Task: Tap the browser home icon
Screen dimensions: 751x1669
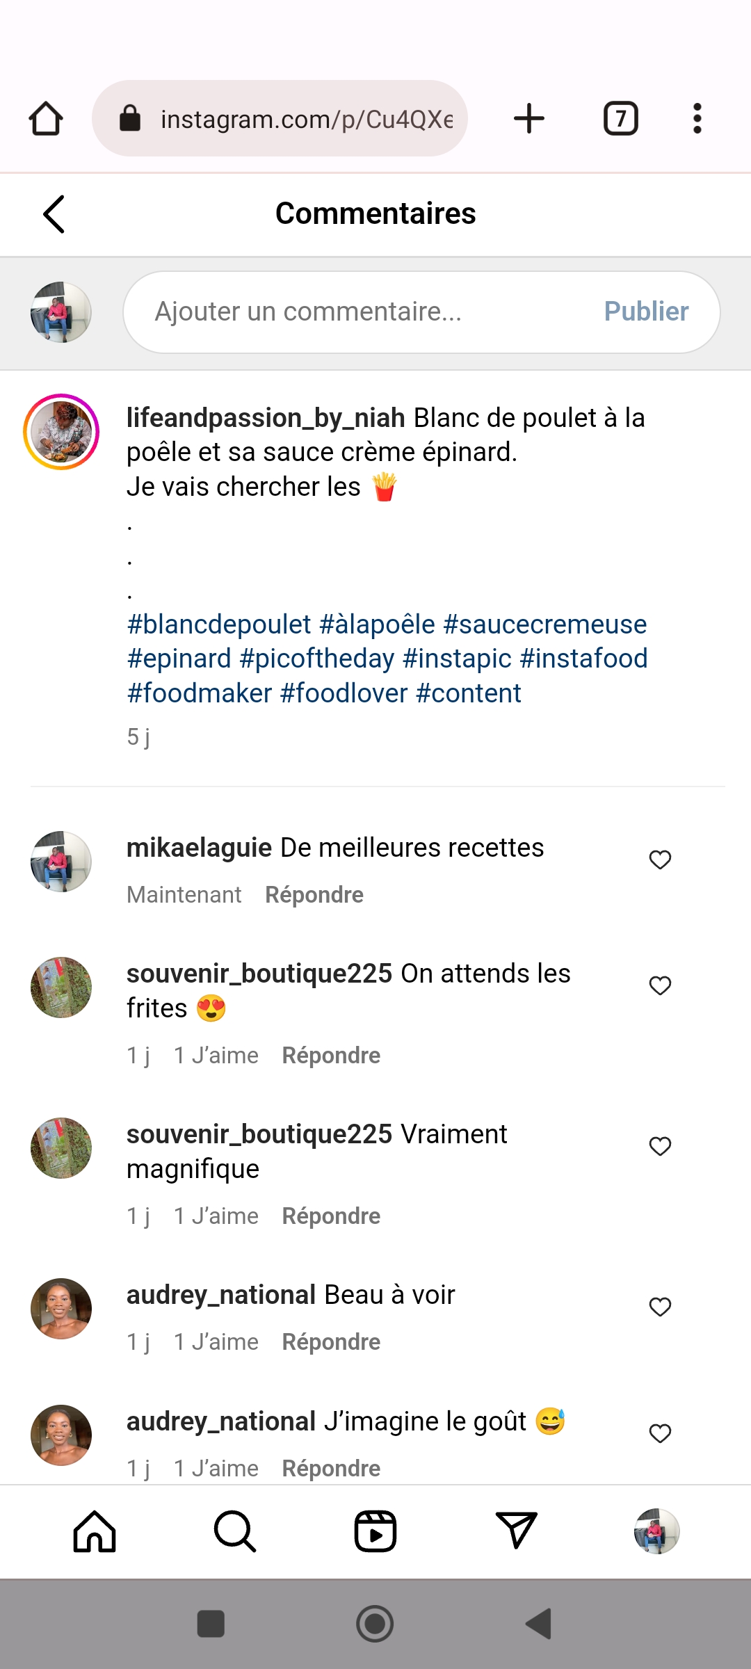Action: point(46,118)
